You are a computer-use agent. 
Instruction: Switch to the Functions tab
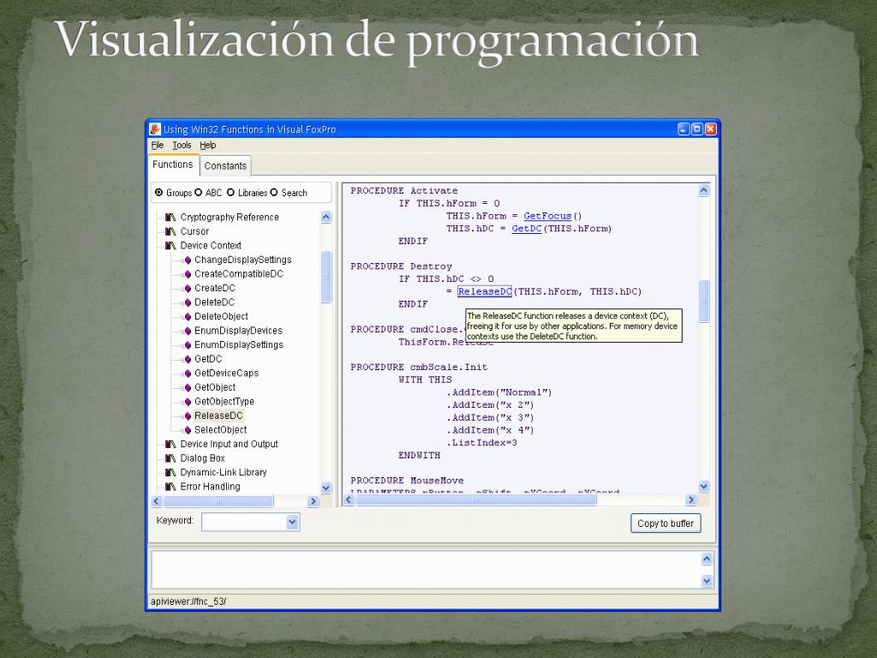[x=173, y=164]
